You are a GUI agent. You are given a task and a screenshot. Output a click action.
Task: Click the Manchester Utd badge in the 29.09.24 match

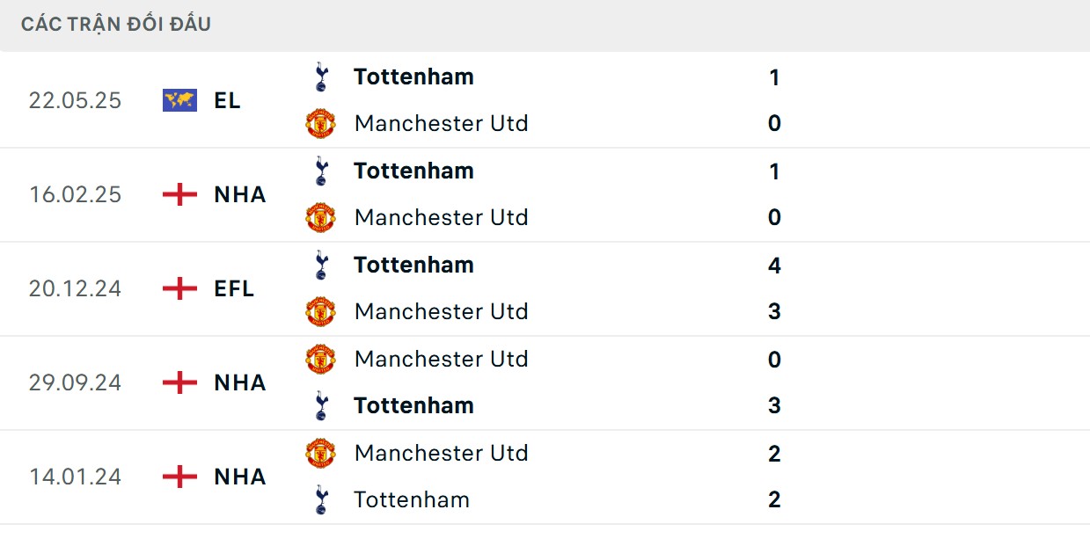coord(320,359)
